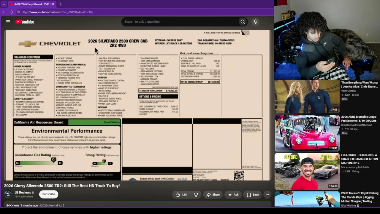
Task: Save the video to a playlist
Action: pyautogui.click(x=252, y=195)
